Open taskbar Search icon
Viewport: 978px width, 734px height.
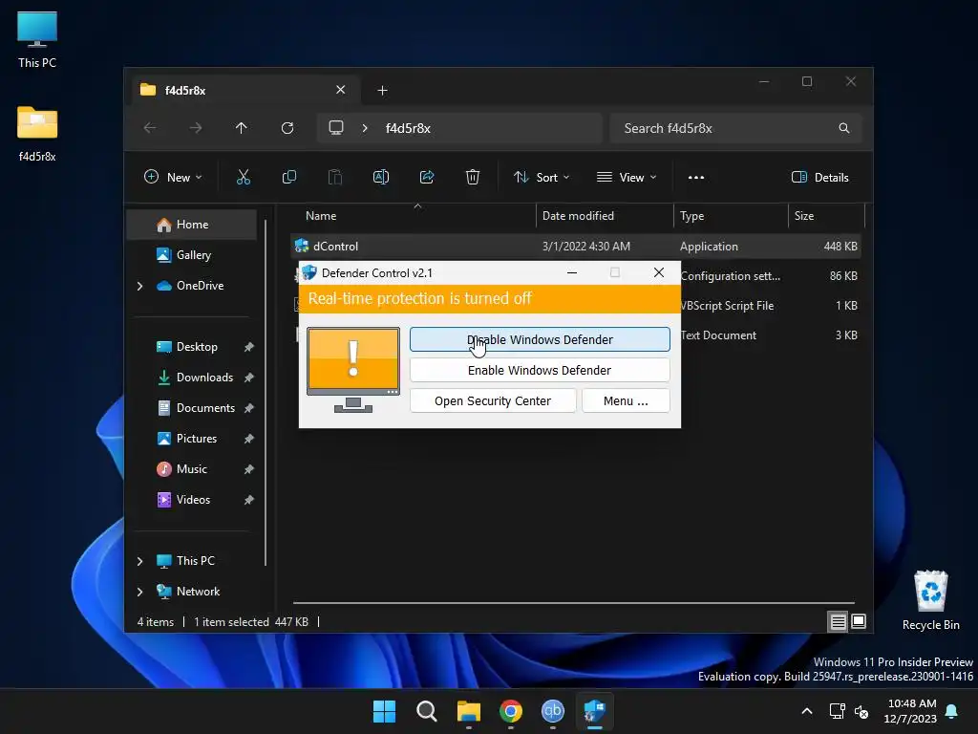click(x=427, y=711)
